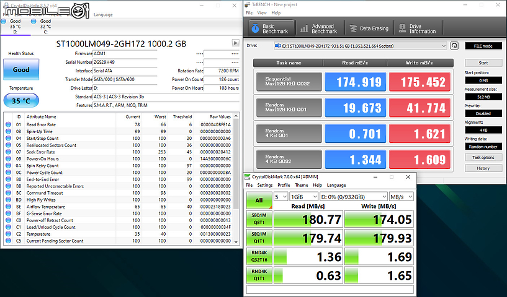
Task: Open the MB/s unit dropdown
Action: [402, 197]
